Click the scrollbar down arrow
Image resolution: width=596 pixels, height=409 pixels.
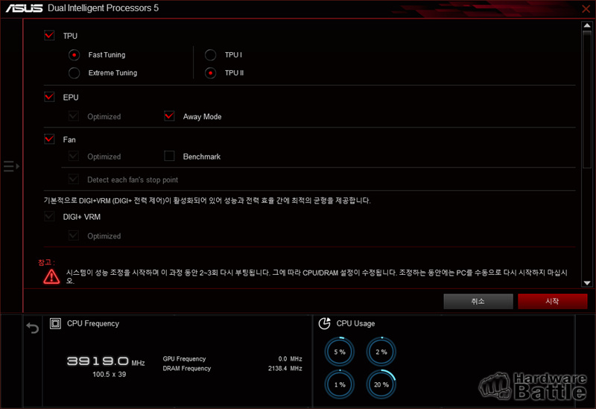(587, 283)
